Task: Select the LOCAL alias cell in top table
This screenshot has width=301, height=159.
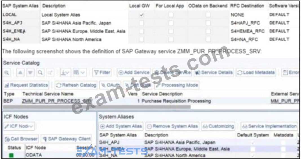Action: tap(10, 15)
